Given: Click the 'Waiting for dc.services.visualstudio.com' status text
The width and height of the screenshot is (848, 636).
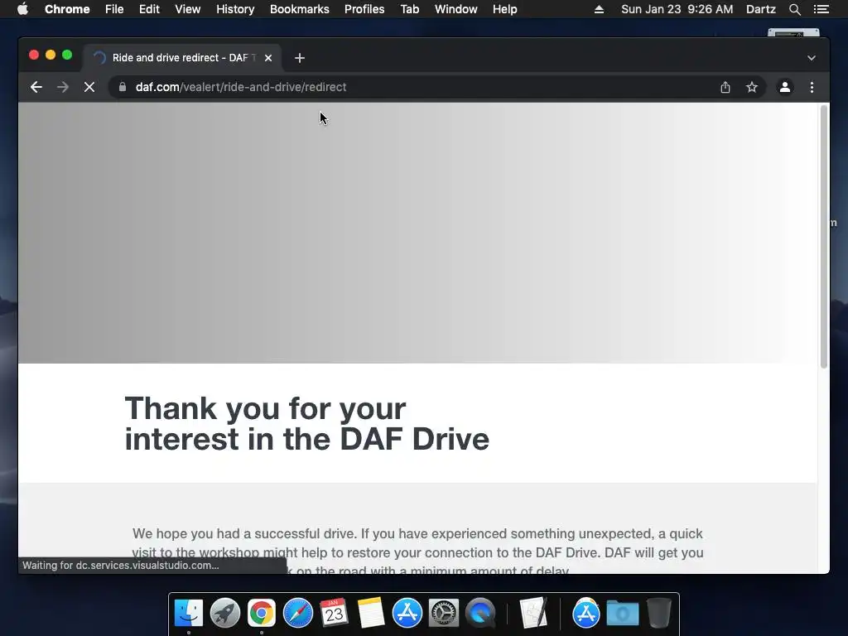Looking at the screenshot, I should [121, 566].
